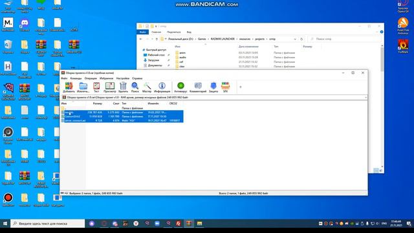Click projects in Explorer breadcrumb
The height and width of the screenshot is (233, 414).
[x=260, y=39]
